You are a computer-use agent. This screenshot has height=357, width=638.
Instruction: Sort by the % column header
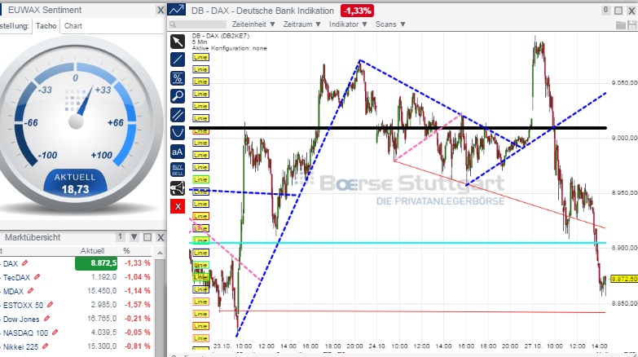click(126, 251)
